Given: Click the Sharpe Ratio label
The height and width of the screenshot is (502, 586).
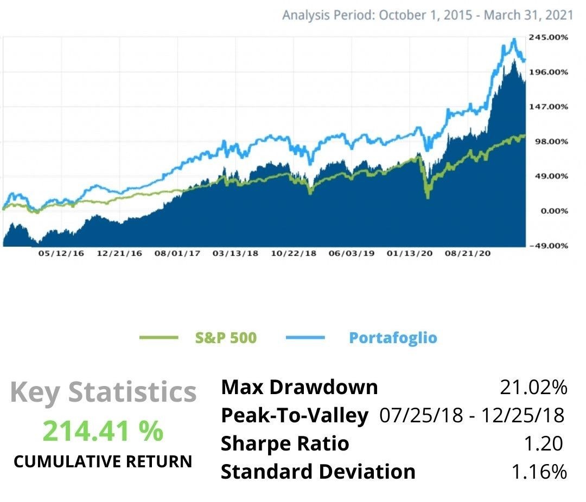Looking at the screenshot, I should (285, 443).
